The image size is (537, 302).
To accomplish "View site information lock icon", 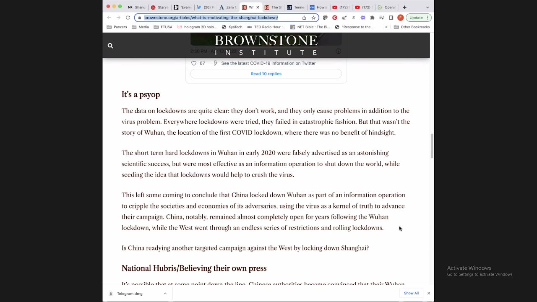I will point(140,18).
